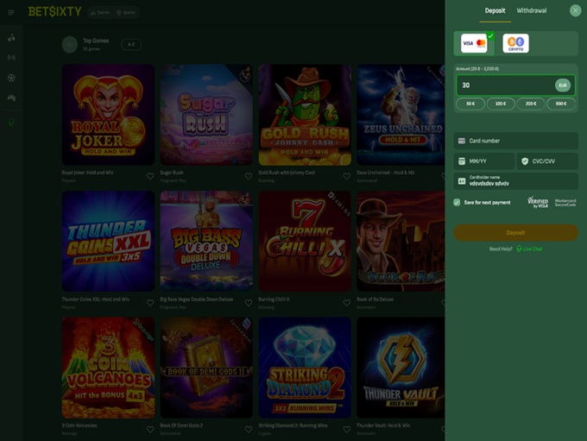
Task: Select the Deposit tab
Action: coord(495,10)
